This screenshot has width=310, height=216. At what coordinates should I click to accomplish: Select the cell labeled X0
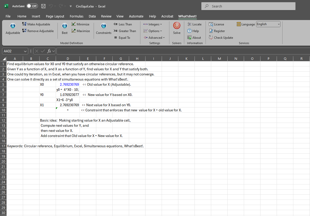click(48, 84)
